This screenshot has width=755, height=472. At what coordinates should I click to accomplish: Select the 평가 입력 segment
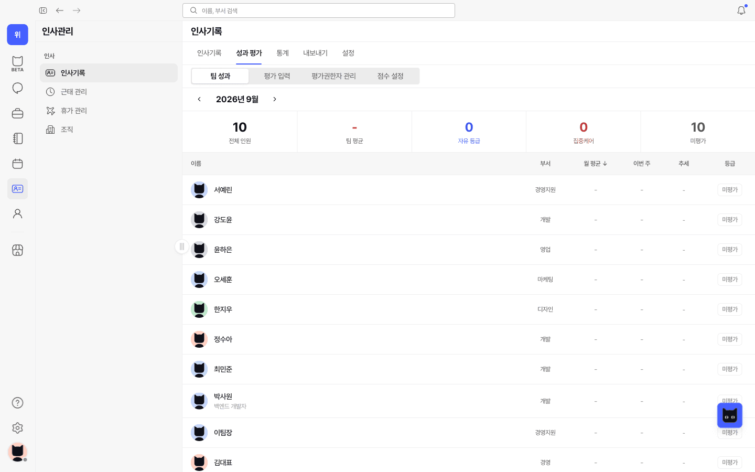pos(277,76)
